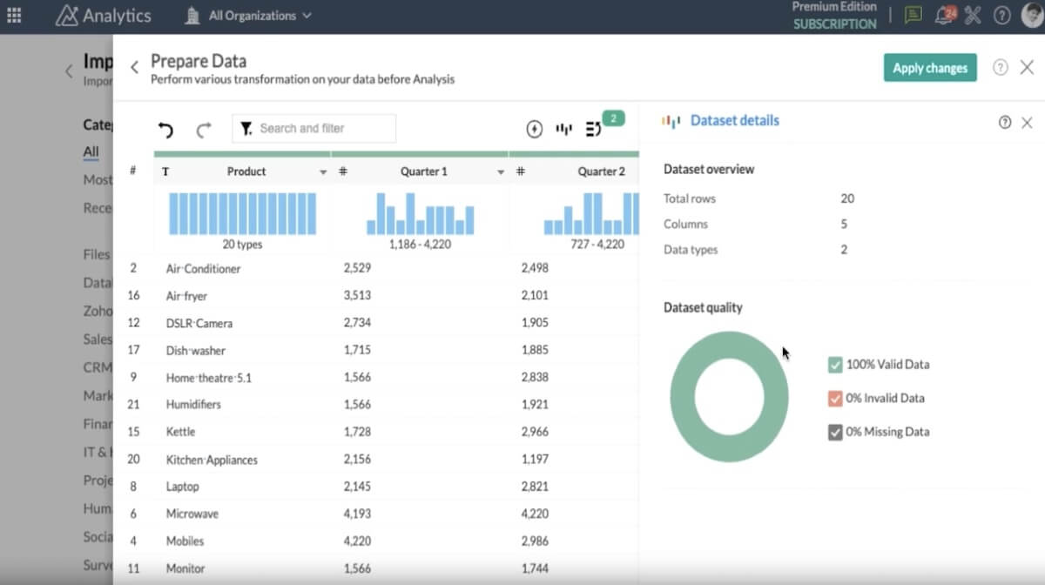
Task: Undo the last transformation
Action: [x=165, y=130]
